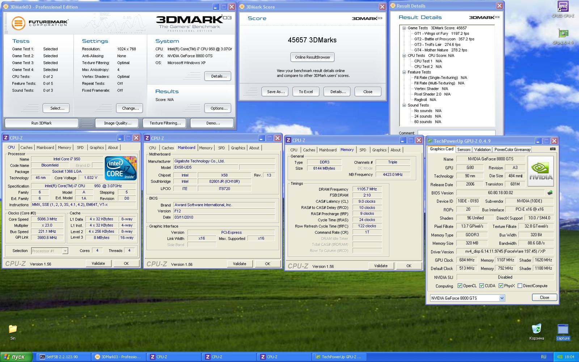The image size is (579, 362).
Task: Open the PowerColor Giveaway tab
Action: (x=512, y=150)
